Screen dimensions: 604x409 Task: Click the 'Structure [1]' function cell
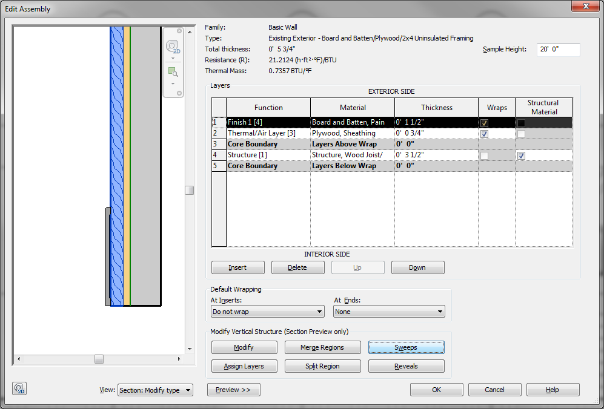click(268, 155)
